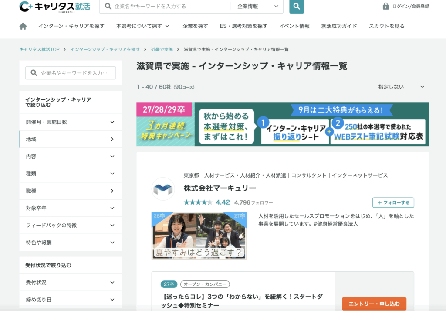446x311 pixels.
Task: Go to home via house icon
Action: [x=23, y=26]
